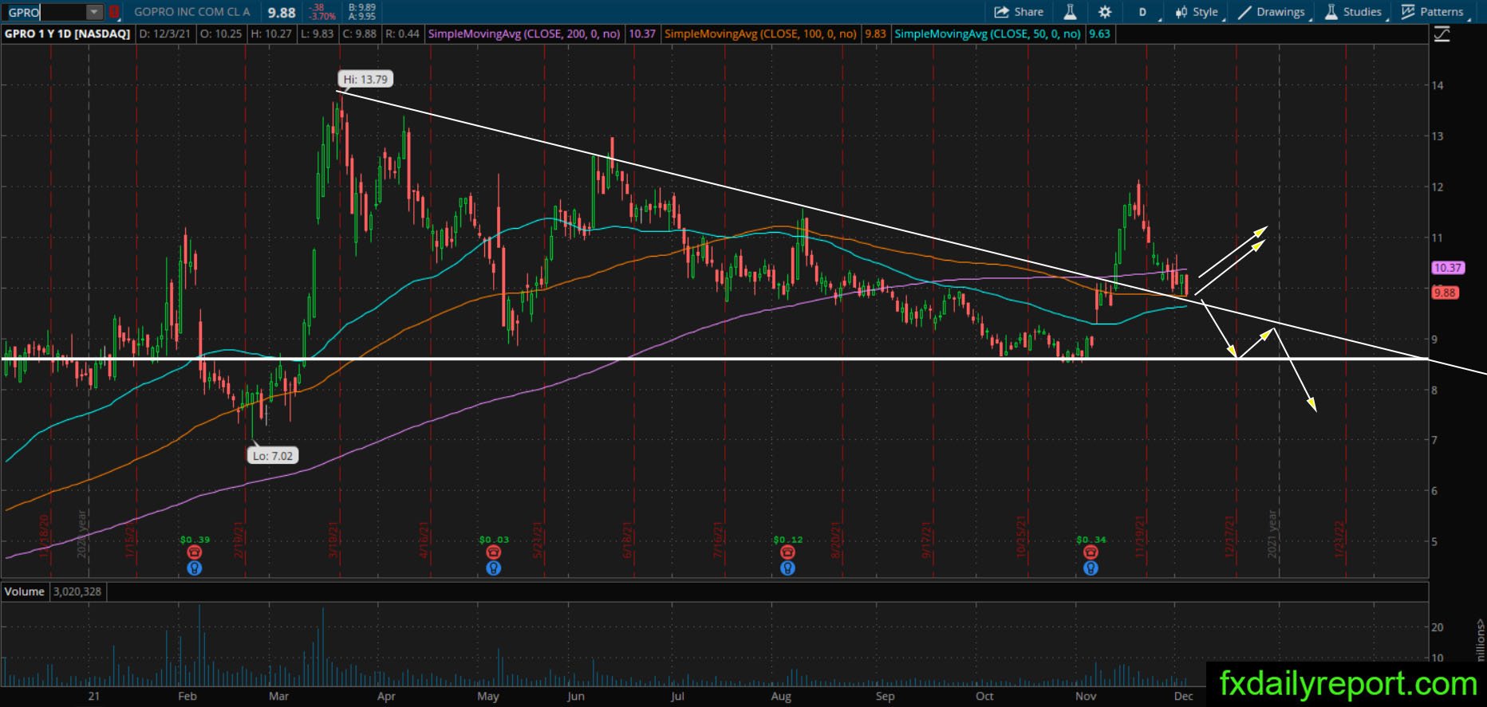This screenshot has width=1487, height=707.
Task: Click the 200 SMA value 10.37 in status row
Action: click(x=642, y=34)
